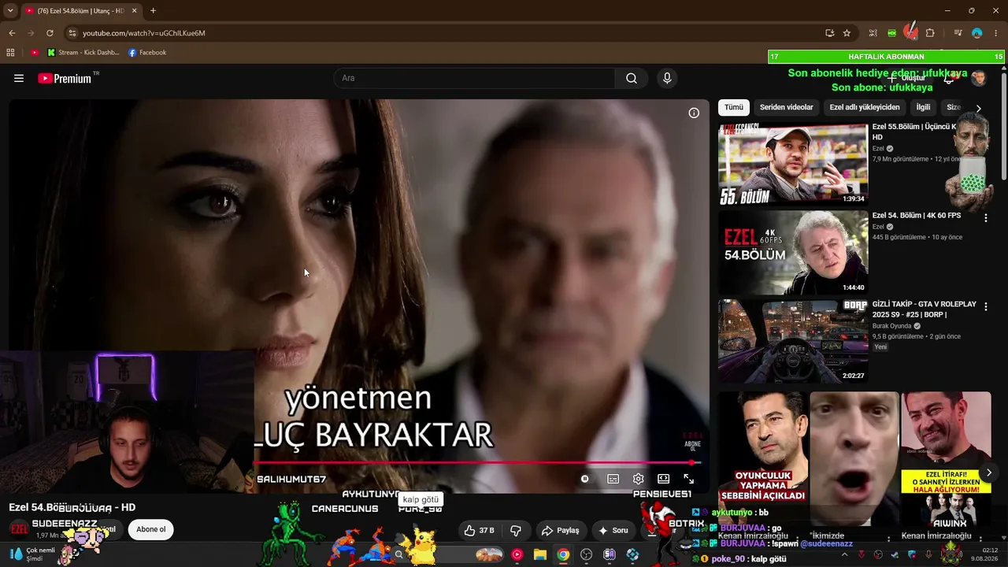The width and height of the screenshot is (1008, 567).
Task: Toggle subtitles in the video player
Action: pos(613,479)
